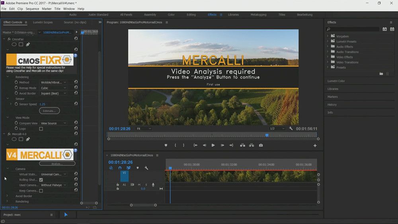Click the Lift button
Image resolution: width=398 pixels, height=224 pixels.
point(242,145)
